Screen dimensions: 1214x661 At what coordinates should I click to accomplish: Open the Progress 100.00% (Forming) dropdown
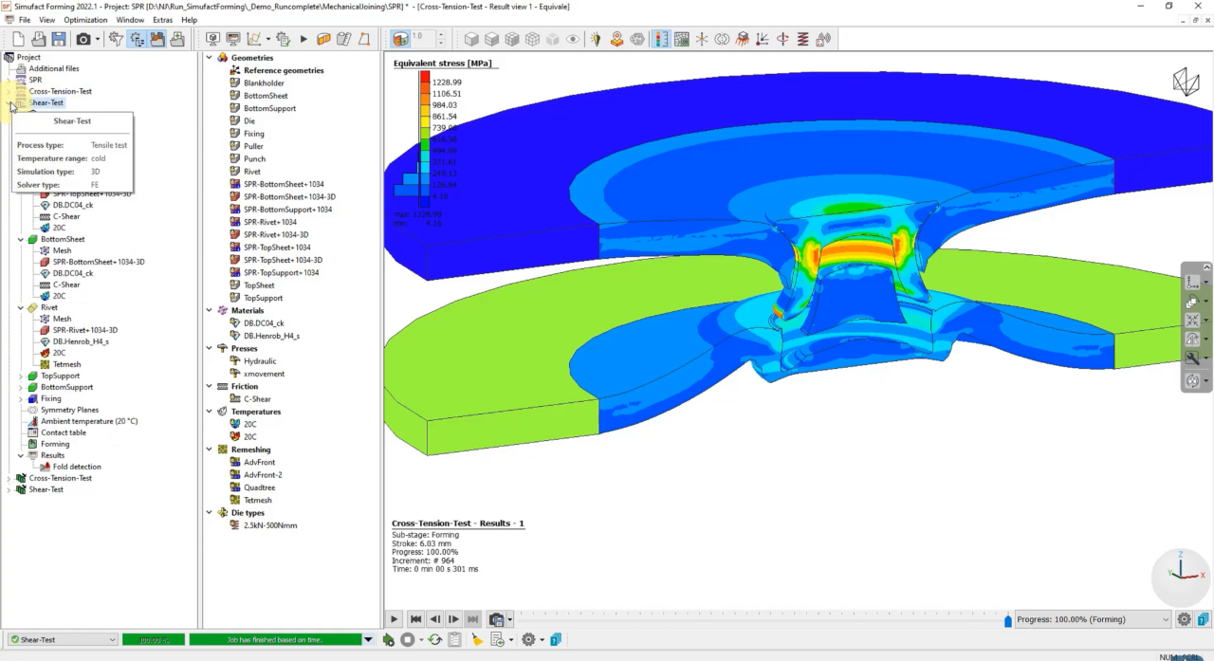[1092, 619]
